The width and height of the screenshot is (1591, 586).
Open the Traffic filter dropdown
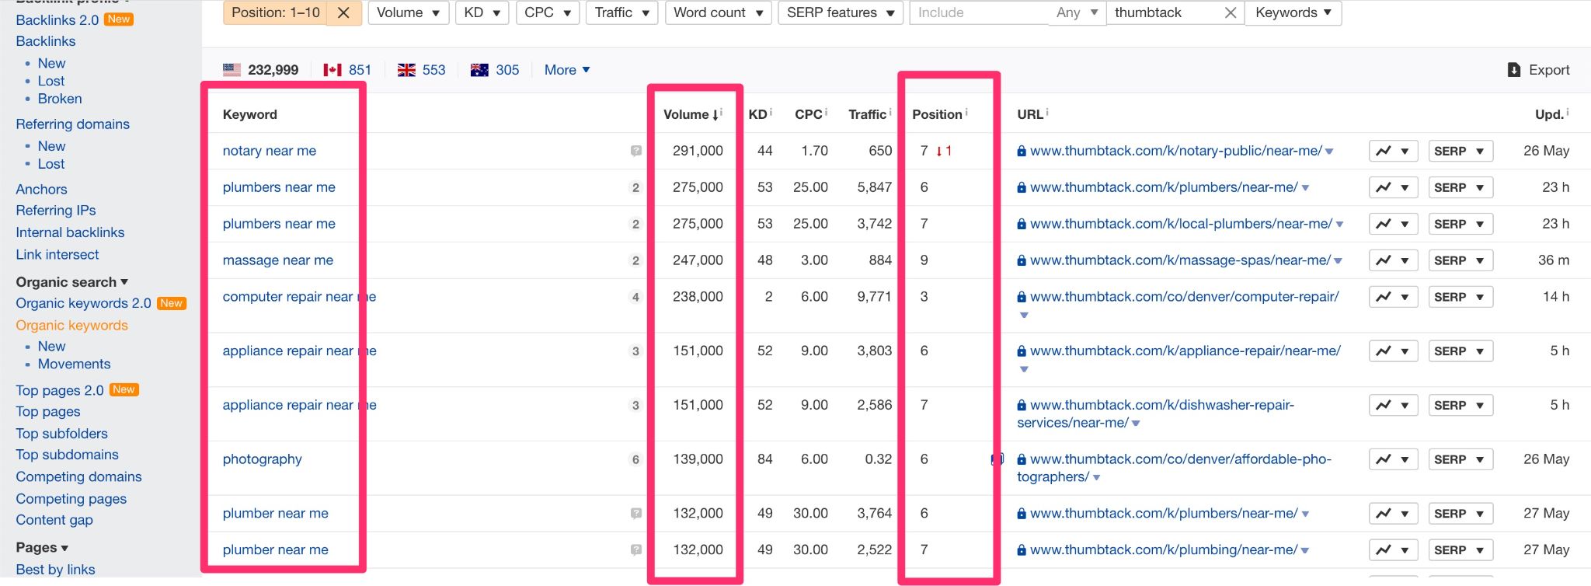pos(622,12)
